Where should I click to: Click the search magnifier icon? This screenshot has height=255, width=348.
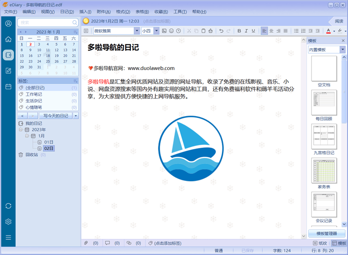[x=74, y=23]
